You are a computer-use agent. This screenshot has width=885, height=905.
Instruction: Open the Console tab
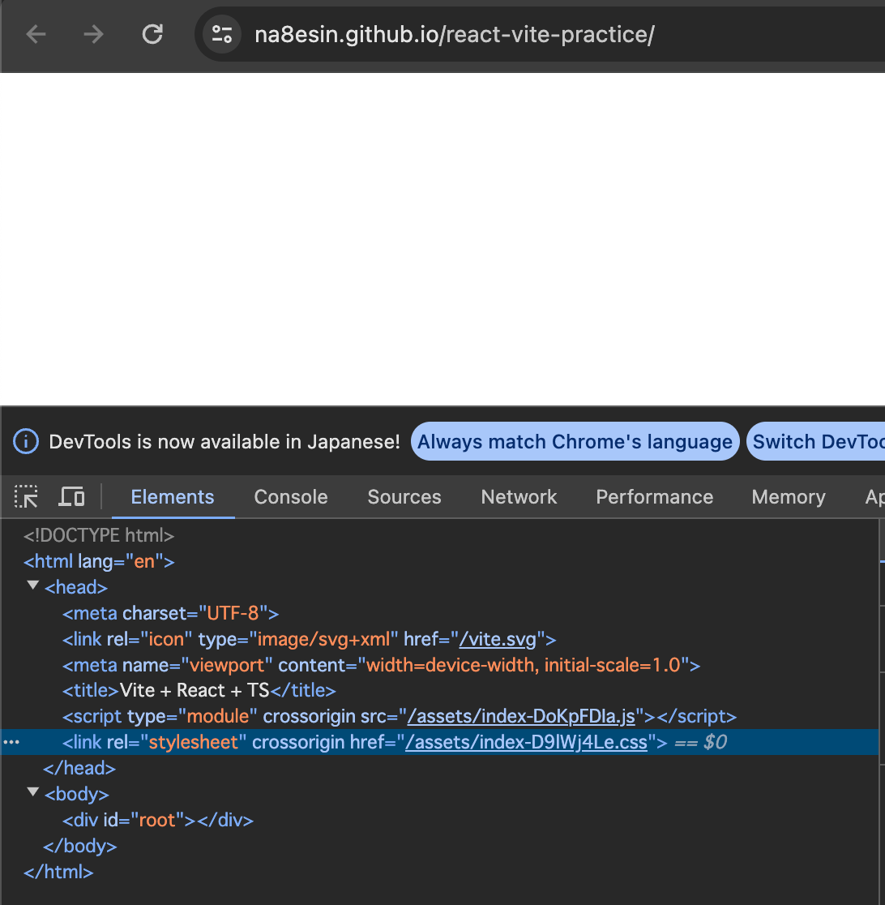tap(291, 497)
